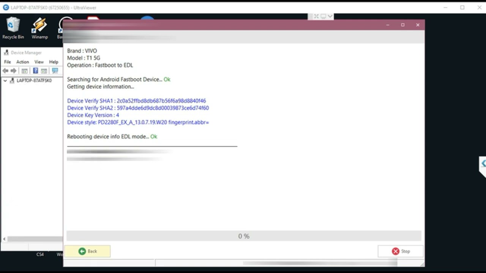The width and height of the screenshot is (486, 273).
Task: Click the scan hardware monitor icon
Action: tap(55, 71)
